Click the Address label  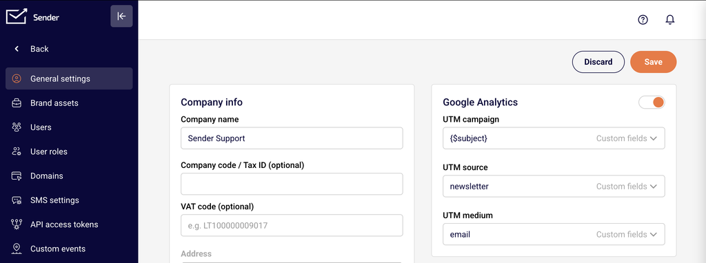point(196,253)
